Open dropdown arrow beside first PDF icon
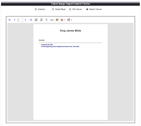Image resolution: width=141 pixels, height=126 pixels. click(x=65, y=20)
